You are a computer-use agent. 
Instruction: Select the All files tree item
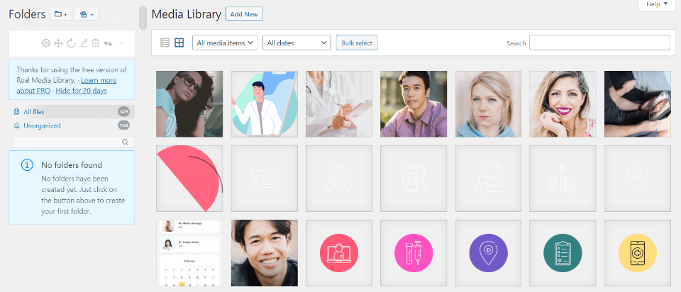tap(72, 111)
